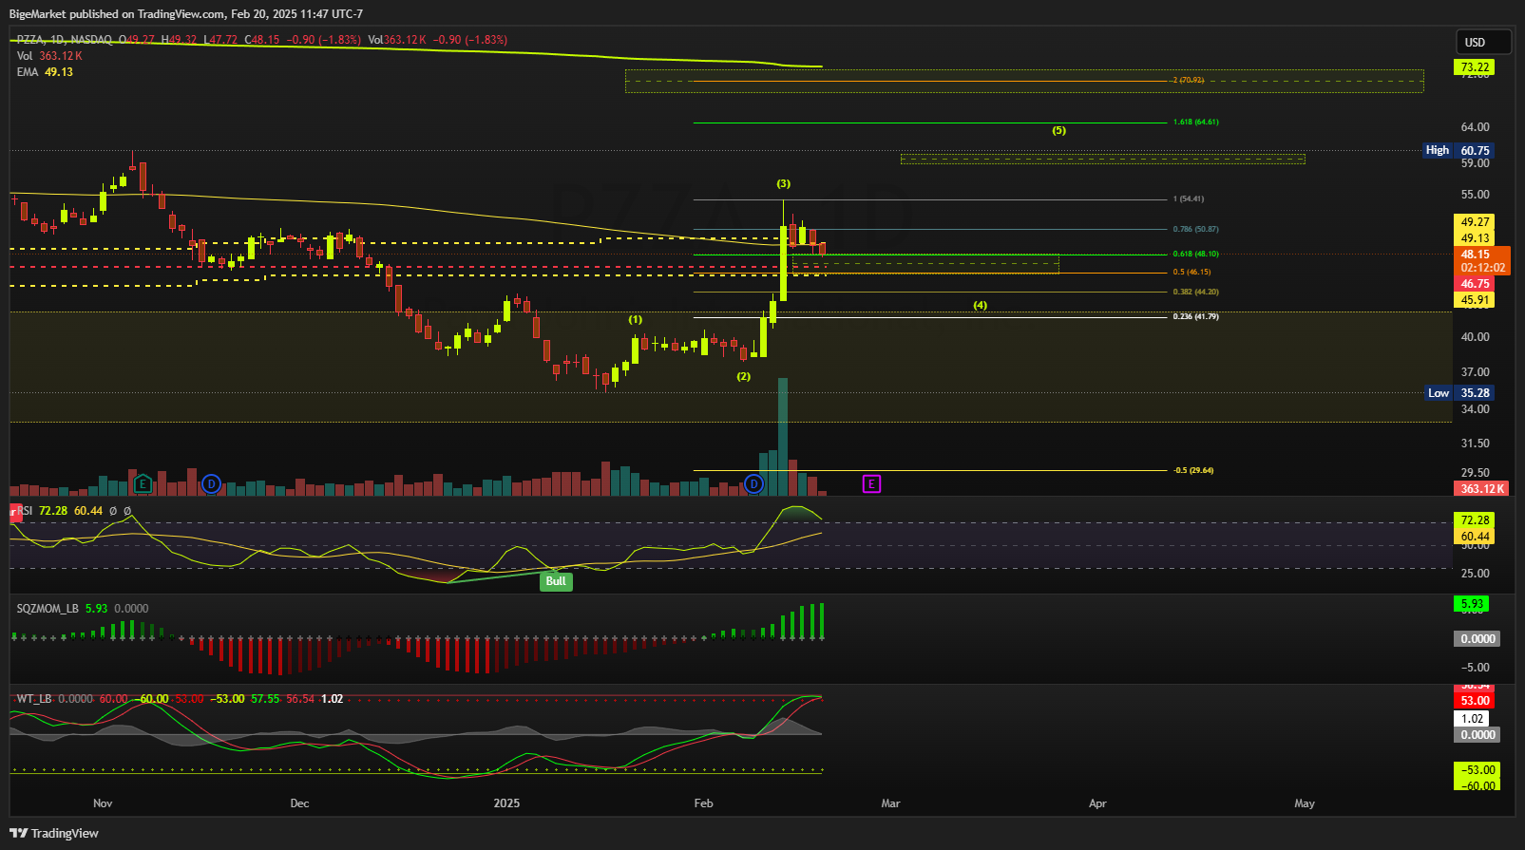Click the TradingView logo at bottom left
The width and height of the screenshot is (1525, 850).
point(54,833)
